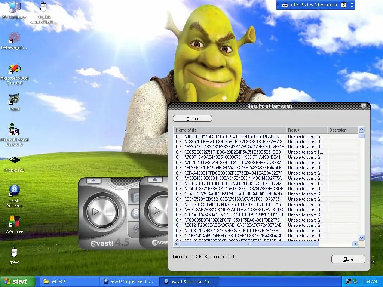Sort by Operation column header
This screenshot has width=383, height=287.
343,130
